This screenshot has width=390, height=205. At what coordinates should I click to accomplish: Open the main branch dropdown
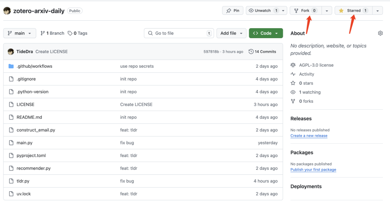pos(19,33)
